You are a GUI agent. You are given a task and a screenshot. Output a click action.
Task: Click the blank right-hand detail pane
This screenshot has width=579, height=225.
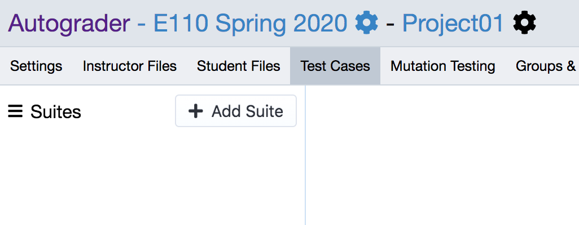(x=440, y=157)
